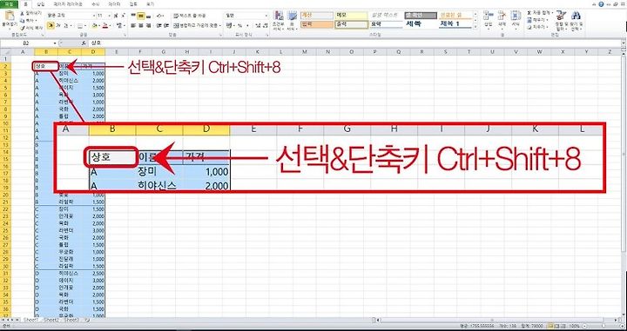Open Excel Help question mark icon
Image resolution: width=627 pixels, height=331 pixels.
tap(601, 4)
